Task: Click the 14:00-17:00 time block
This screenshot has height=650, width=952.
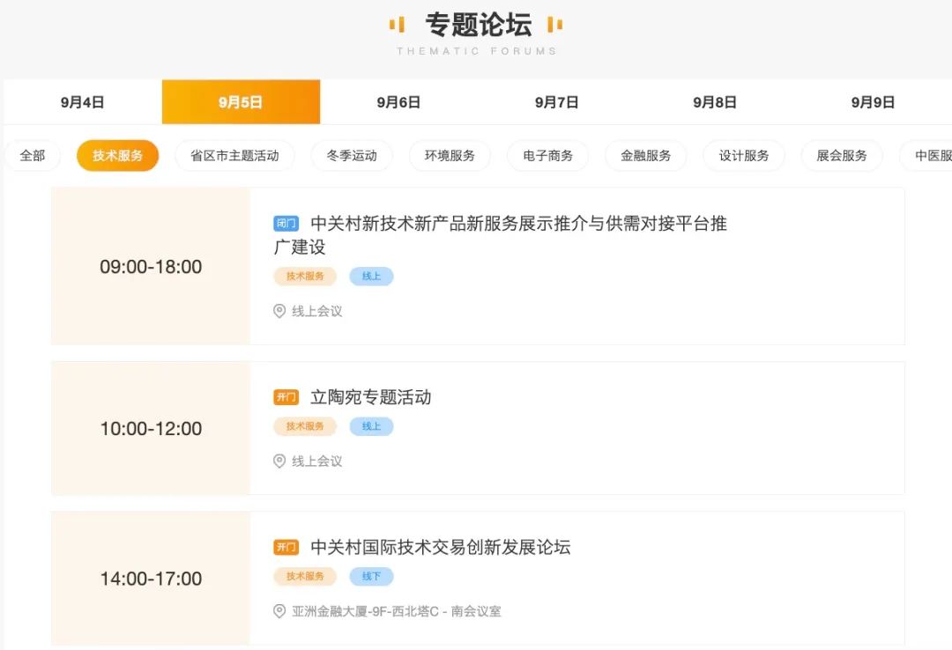Action: click(x=151, y=579)
